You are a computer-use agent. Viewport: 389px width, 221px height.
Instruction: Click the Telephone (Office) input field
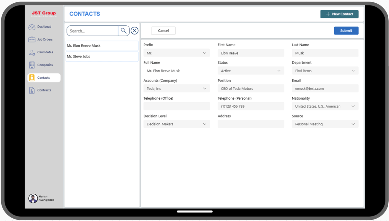coord(176,106)
